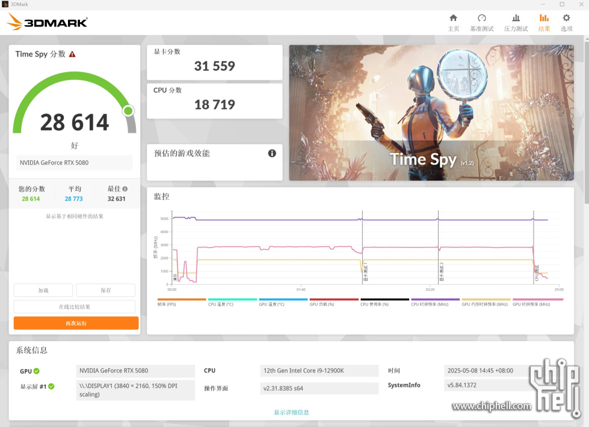Toggle the GPU 内存时钟频率 (MHz) legend
The height and width of the screenshot is (427, 589).
486,302
